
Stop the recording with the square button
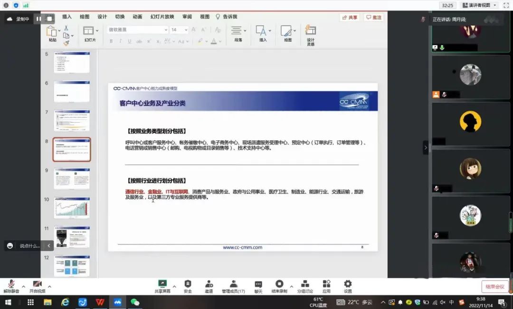point(49,19)
